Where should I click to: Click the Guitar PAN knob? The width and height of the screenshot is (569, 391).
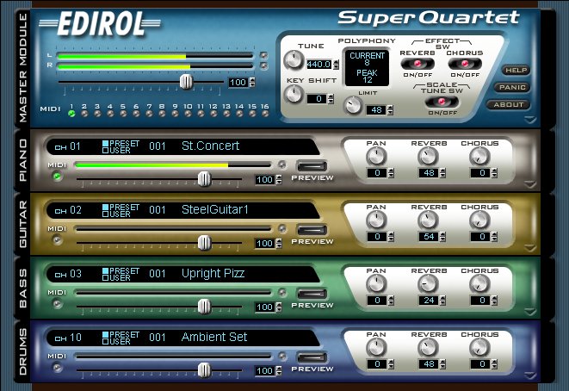click(376, 220)
